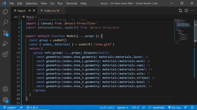The height and width of the screenshot is (110, 197).
Task: Click src folder in breadcrumb
Action: pos(16,17)
